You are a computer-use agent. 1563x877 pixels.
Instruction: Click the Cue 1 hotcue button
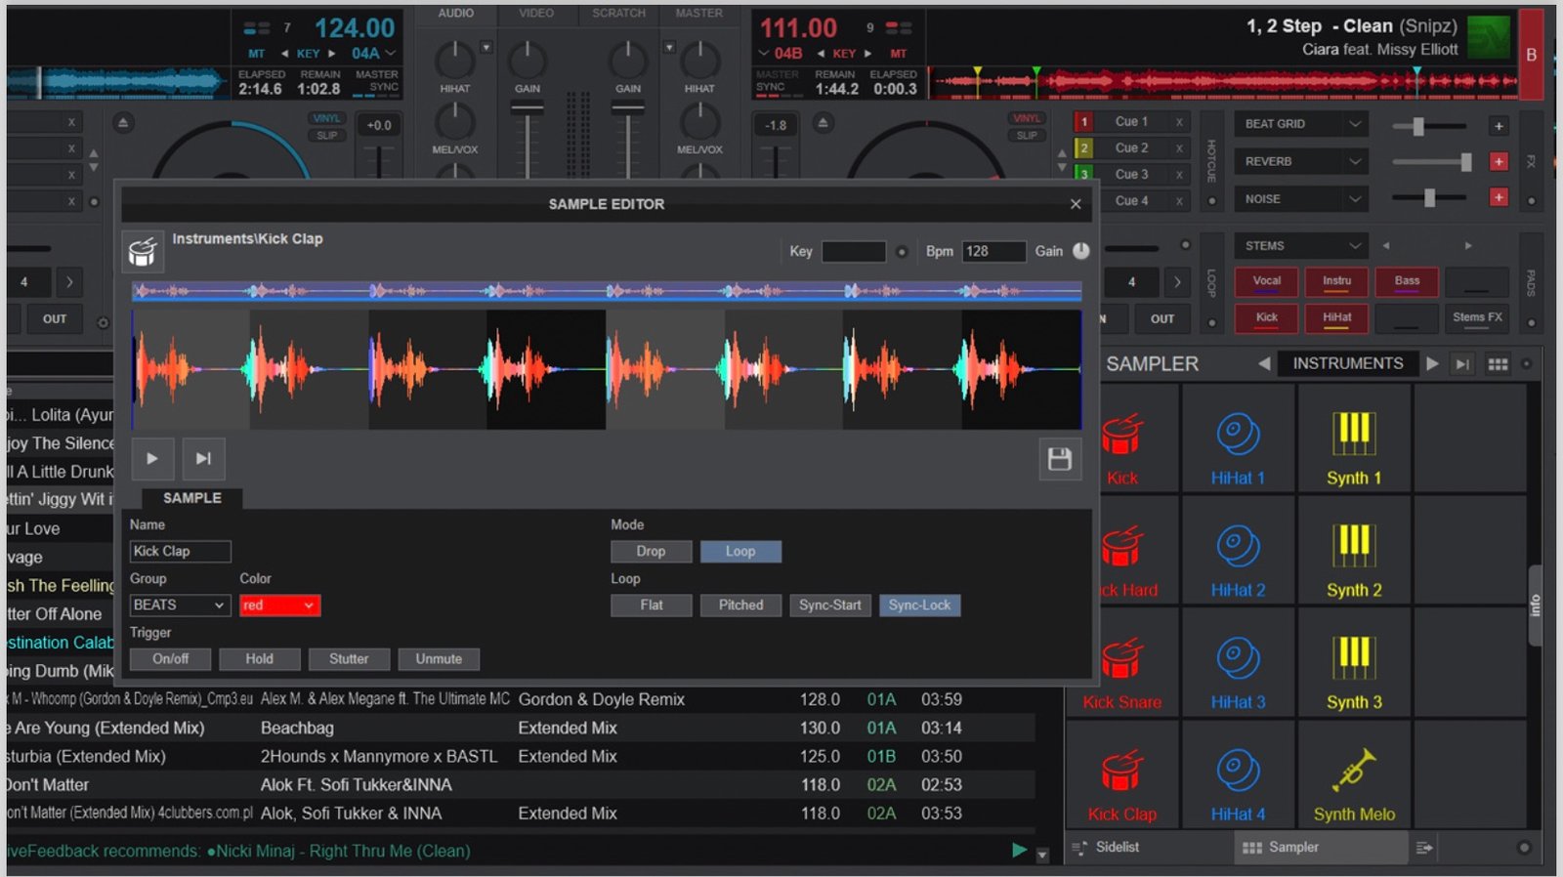[x=1131, y=122]
